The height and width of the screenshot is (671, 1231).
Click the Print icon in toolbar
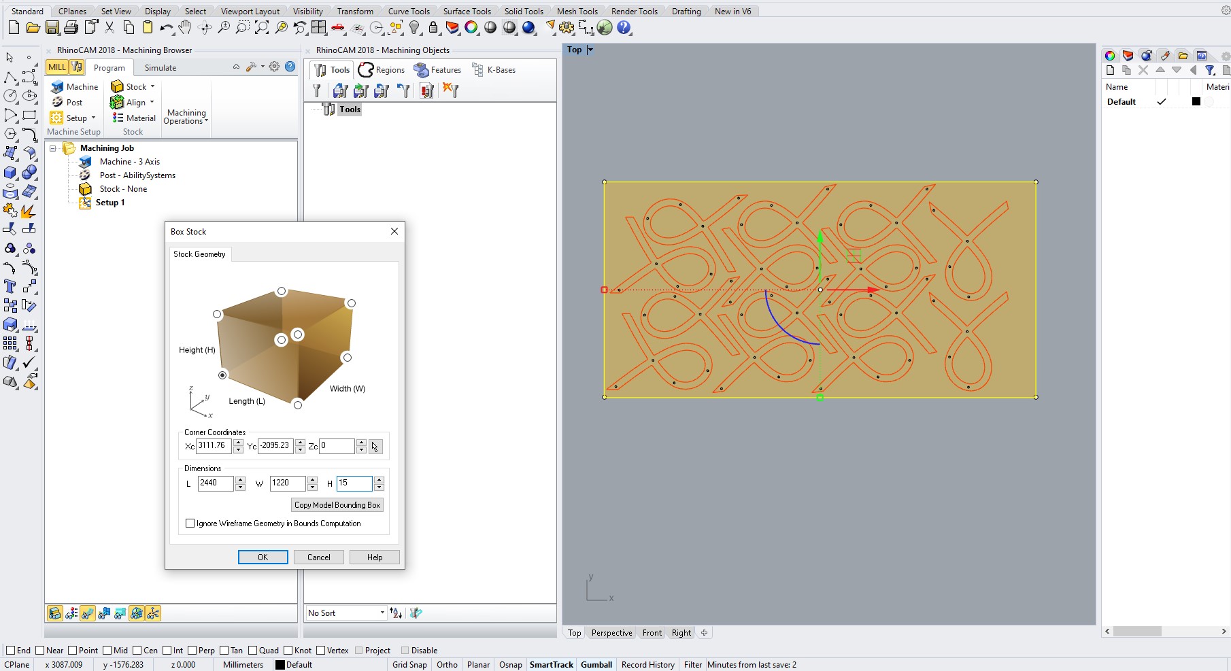click(x=71, y=28)
